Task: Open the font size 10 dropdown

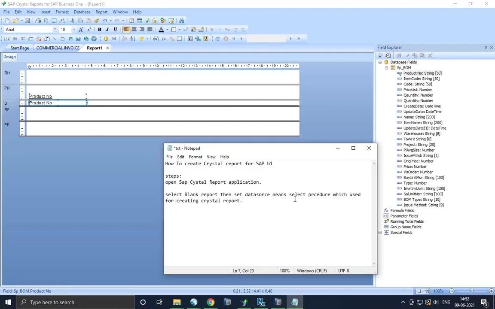Action: [74, 30]
